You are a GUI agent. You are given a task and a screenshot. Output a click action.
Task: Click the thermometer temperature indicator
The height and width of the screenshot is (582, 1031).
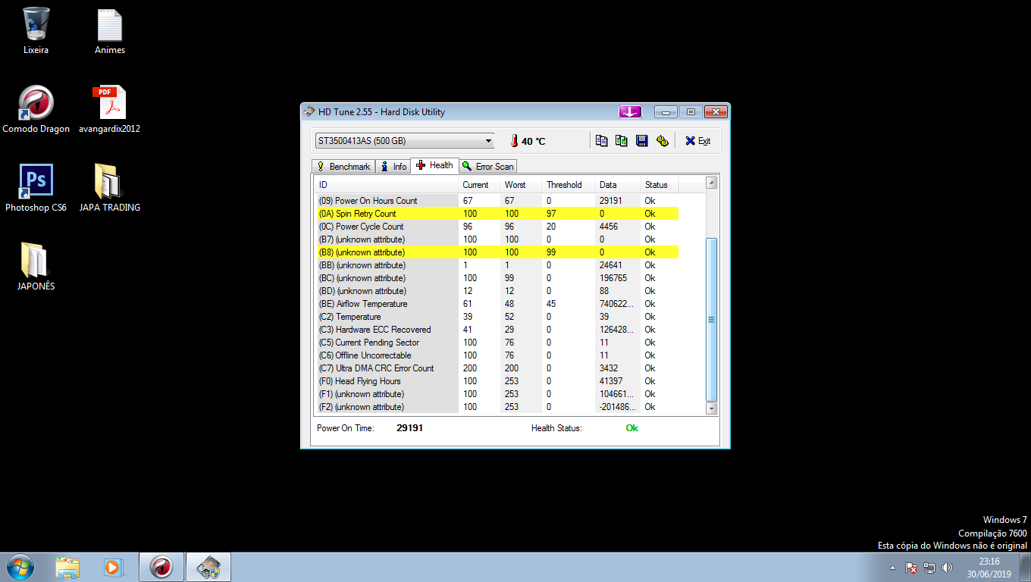[514, 141]
